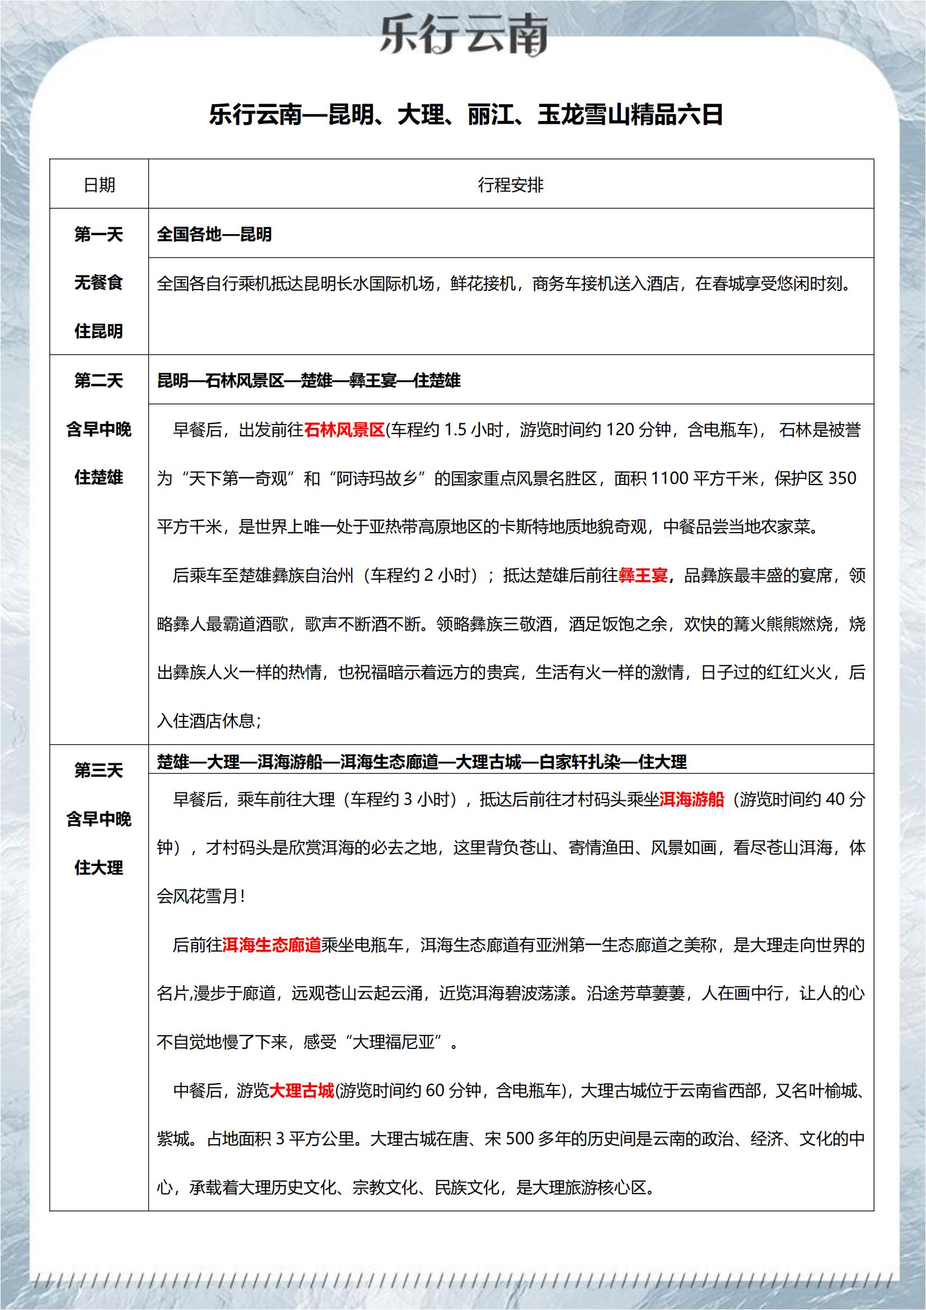Click the line starting '平方千米，是世界上唯一'
Image resolution: width=926 pixels, height=1310 pixels.
488,526
